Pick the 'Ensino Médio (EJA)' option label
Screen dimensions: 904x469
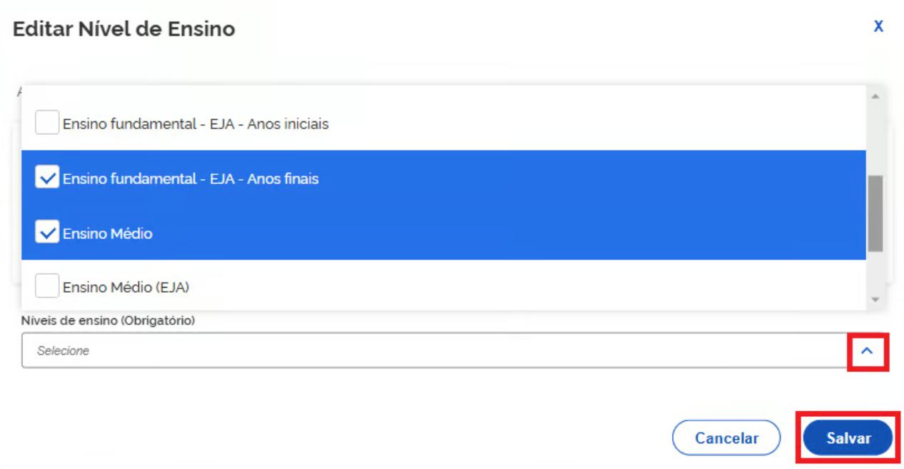(126, 288)
